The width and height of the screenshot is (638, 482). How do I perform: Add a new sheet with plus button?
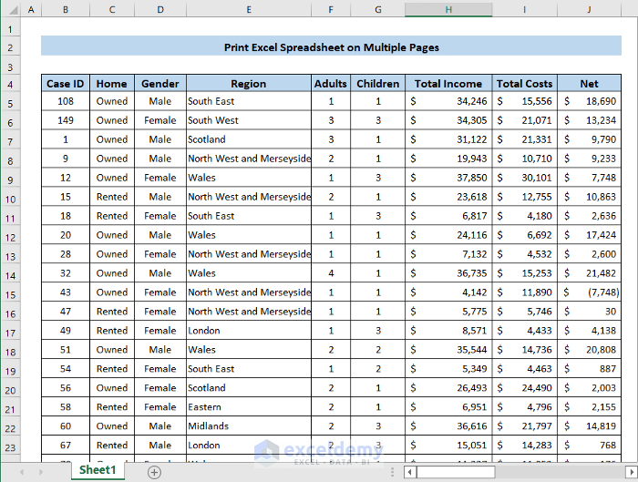coord(154,471)
